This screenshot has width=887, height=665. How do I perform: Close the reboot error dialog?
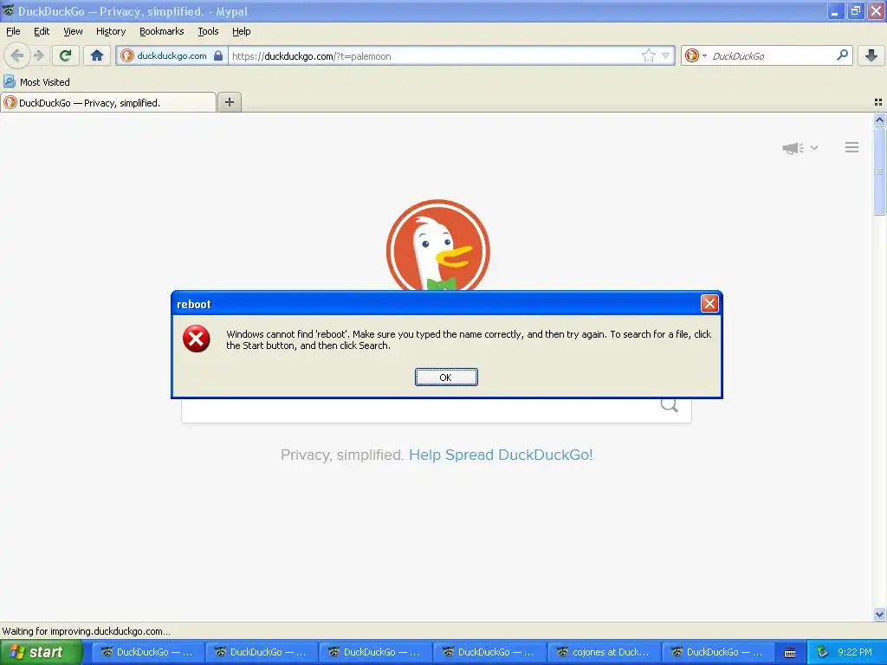tap(709, 304)
